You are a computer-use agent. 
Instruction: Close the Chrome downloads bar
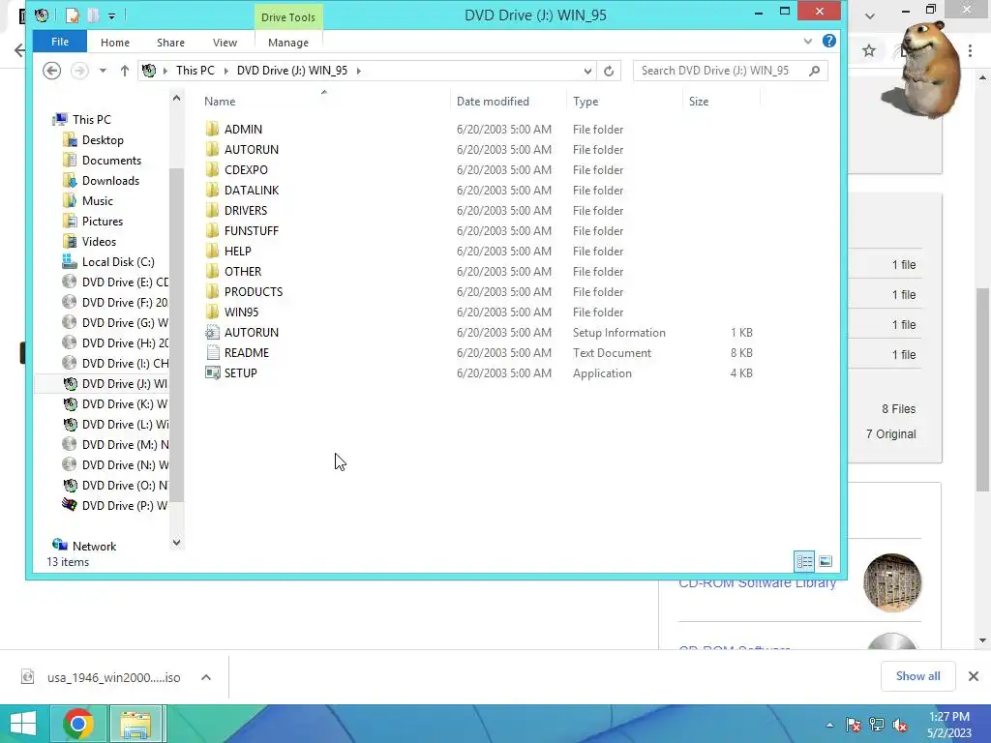pyautogui.click(x=974, y=676)
